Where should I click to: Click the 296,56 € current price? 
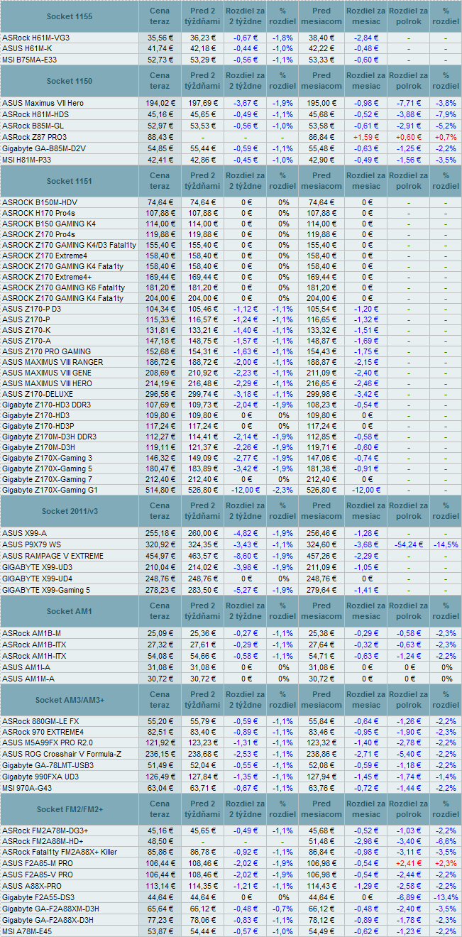(x=160, y=394)
